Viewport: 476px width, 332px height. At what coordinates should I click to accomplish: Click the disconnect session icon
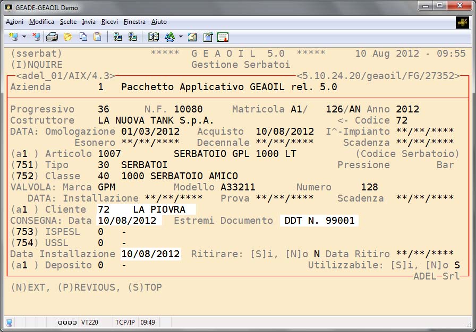(x=36, y=37)
